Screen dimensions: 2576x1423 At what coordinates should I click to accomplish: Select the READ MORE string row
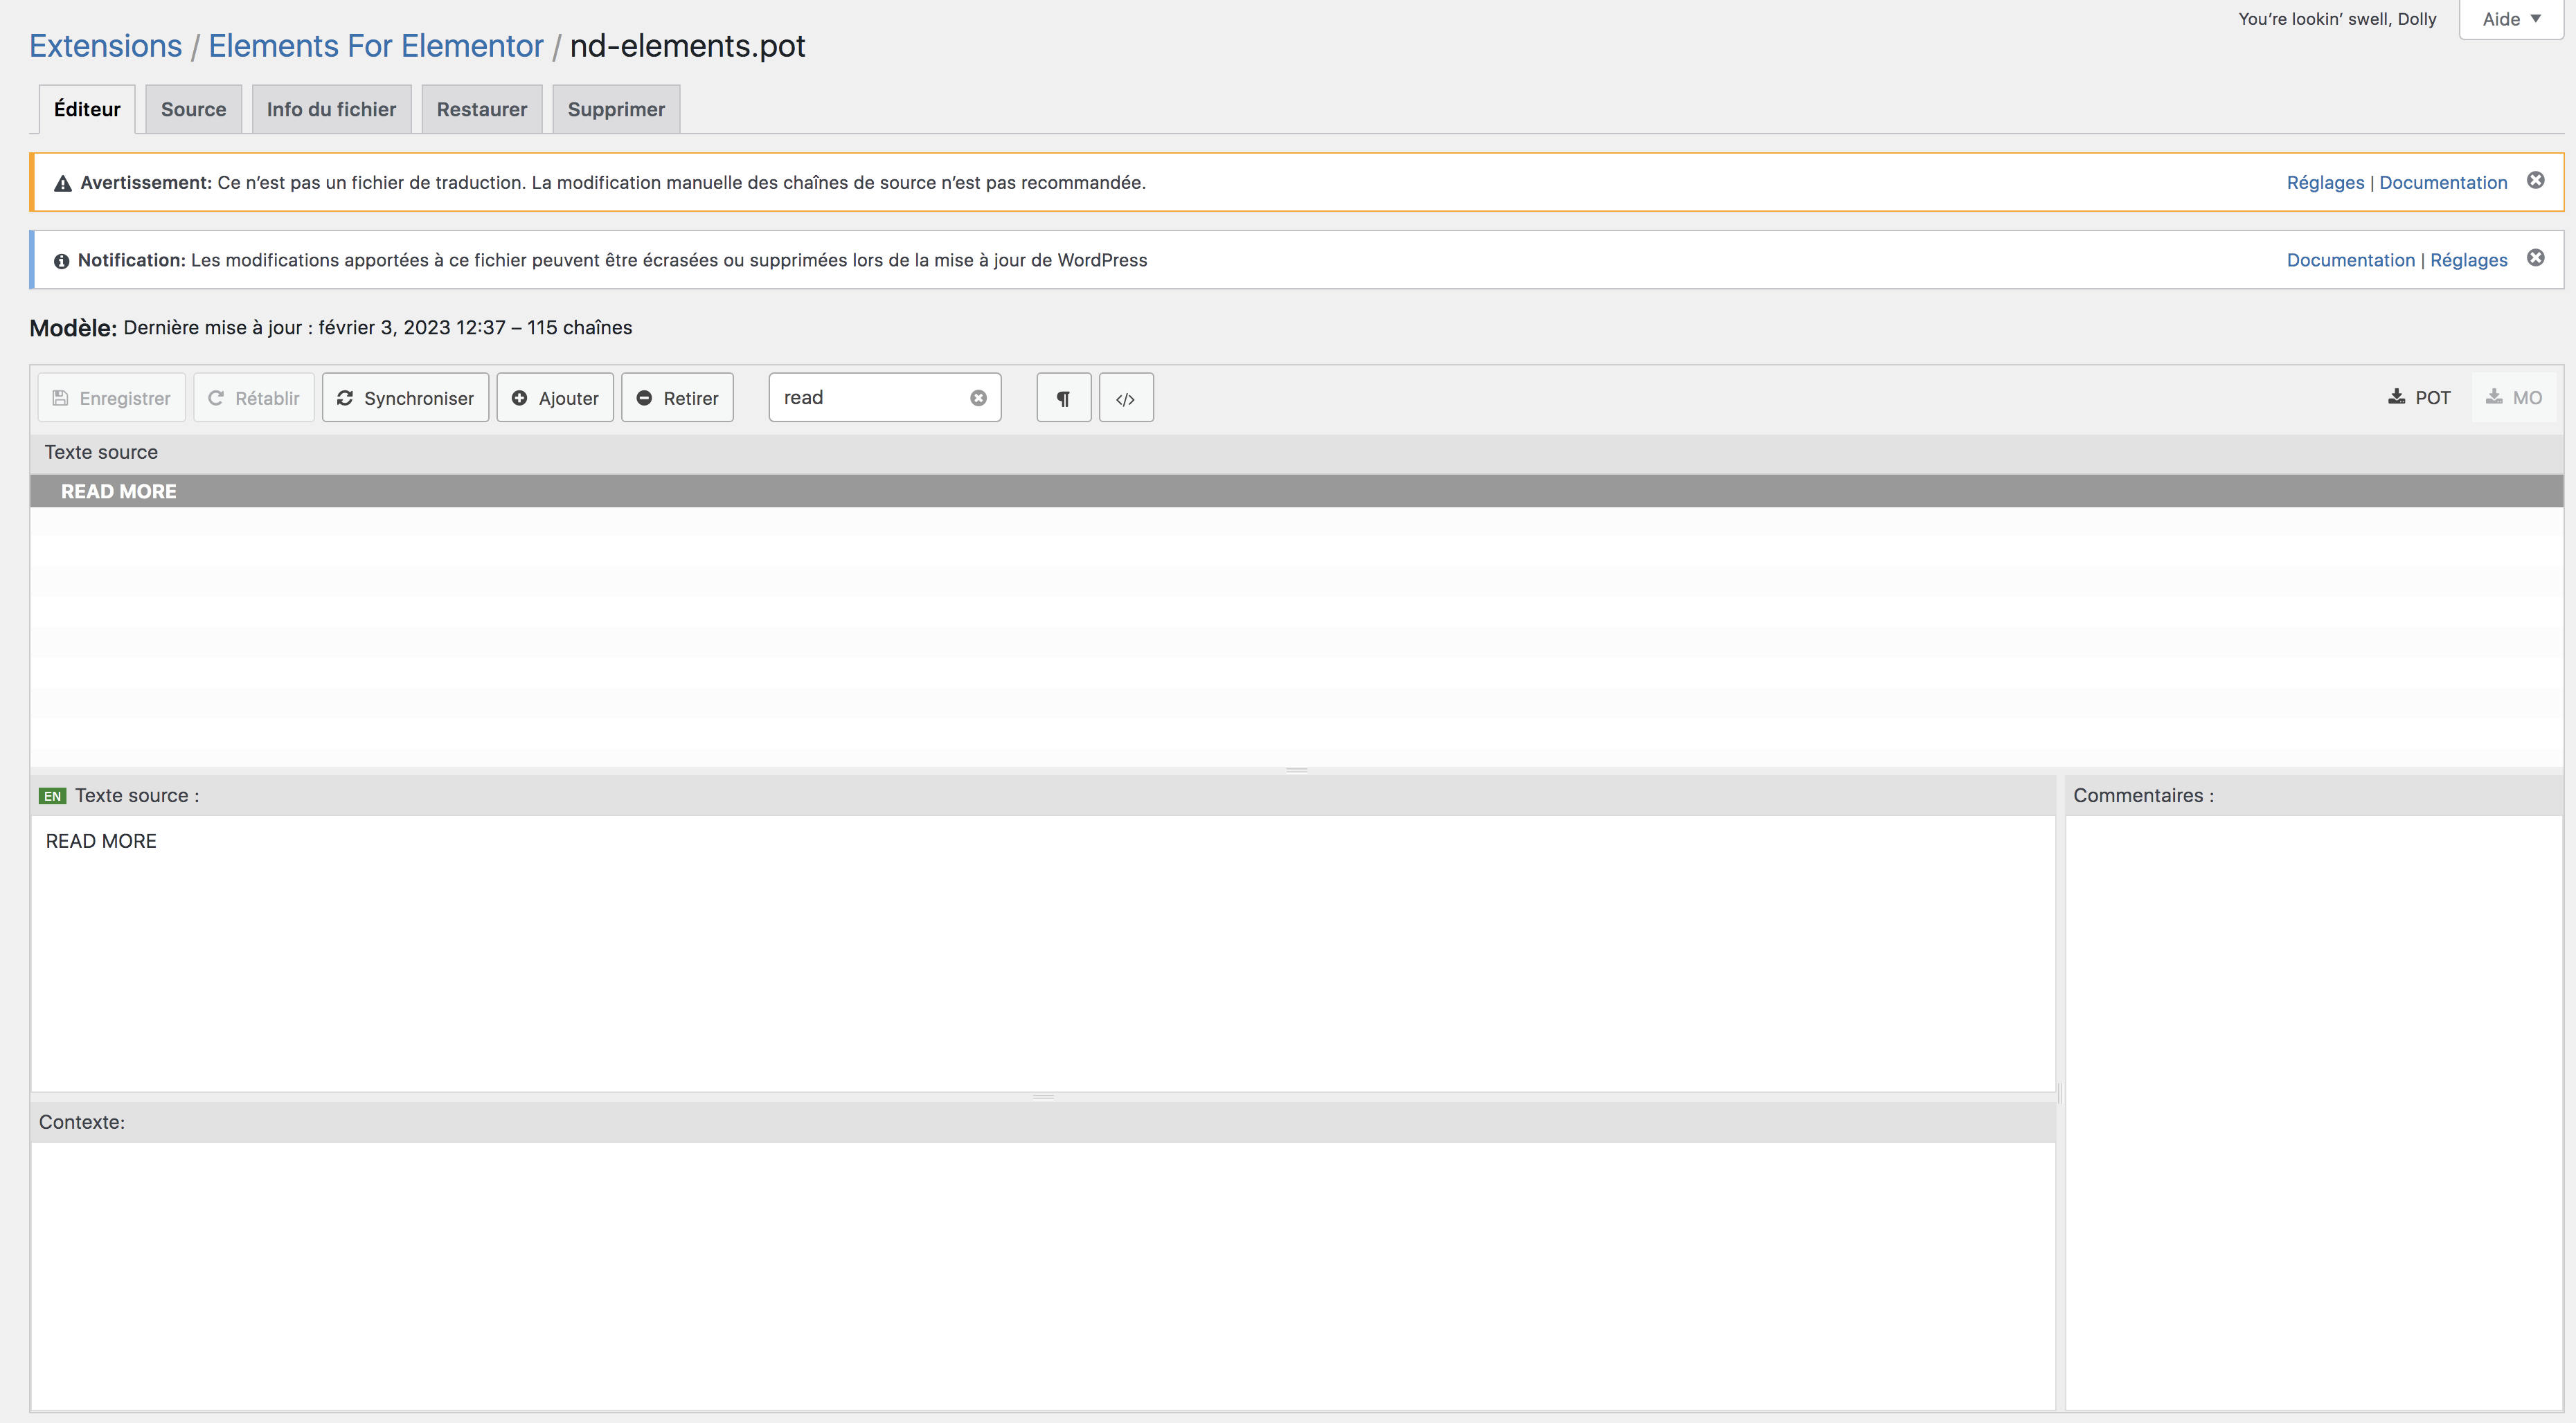point(119,491)
